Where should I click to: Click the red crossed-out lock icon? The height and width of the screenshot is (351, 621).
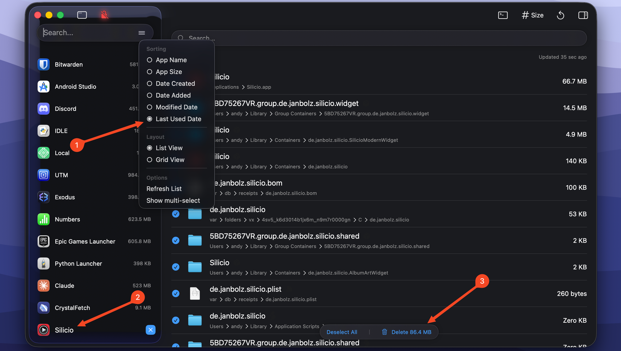104,15
